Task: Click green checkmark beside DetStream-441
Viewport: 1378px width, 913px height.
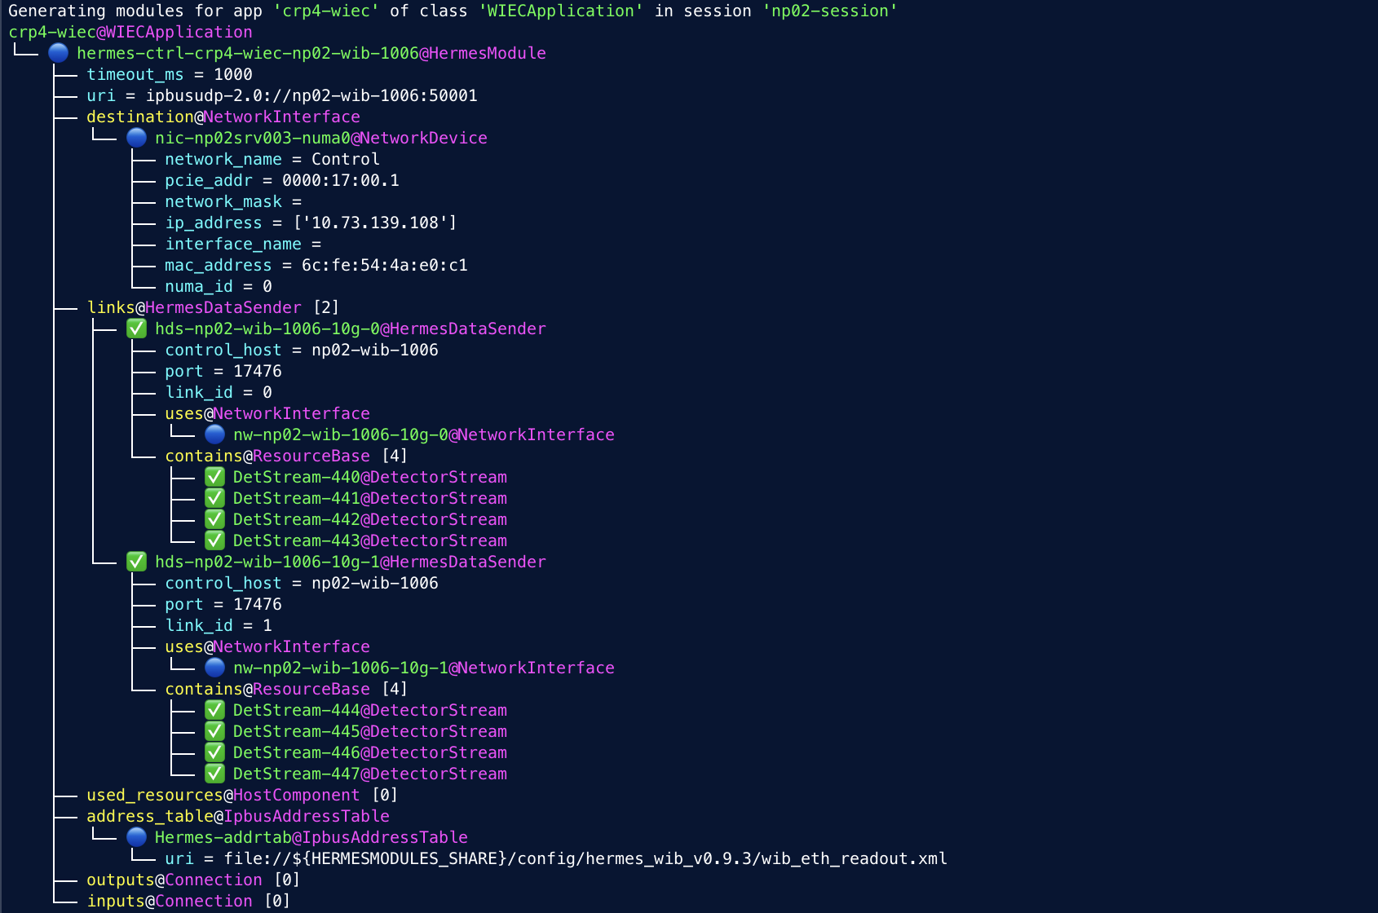Action: coord(214,498)
